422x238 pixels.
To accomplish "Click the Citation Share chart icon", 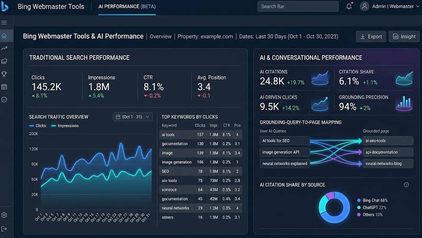I will click(404, 78).
